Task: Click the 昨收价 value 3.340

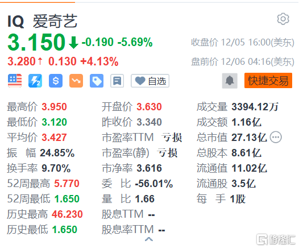Action: coord(149,122)
